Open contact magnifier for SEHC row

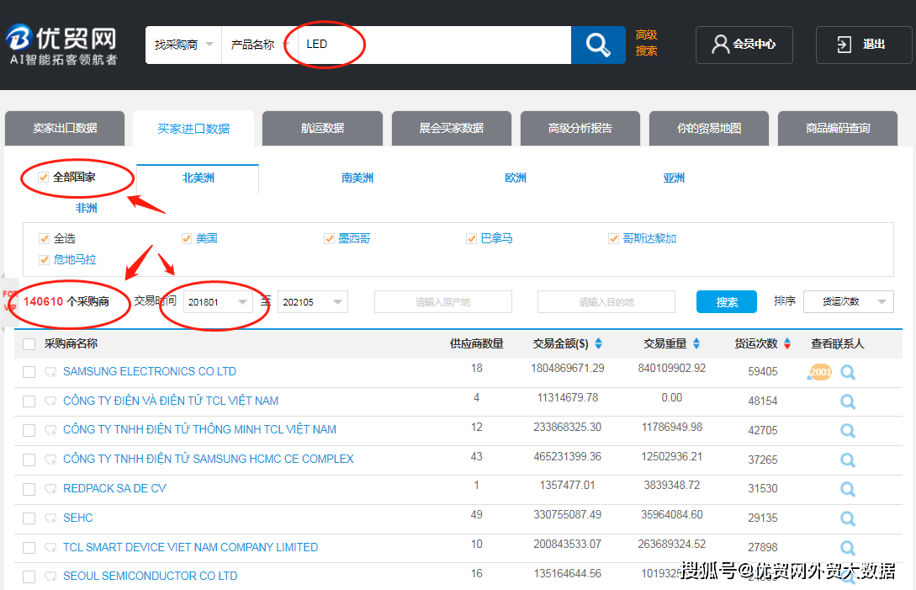pyautogui.click(x=848, y=518)
